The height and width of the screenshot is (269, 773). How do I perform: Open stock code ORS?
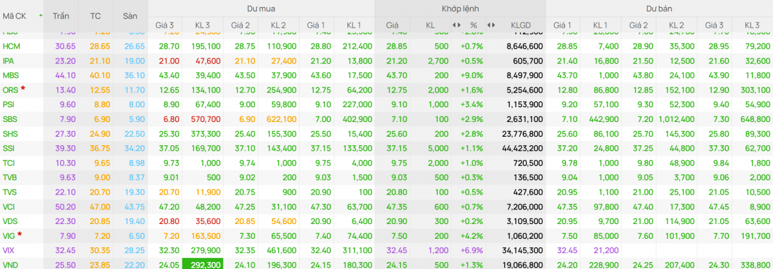click(10, 90)
